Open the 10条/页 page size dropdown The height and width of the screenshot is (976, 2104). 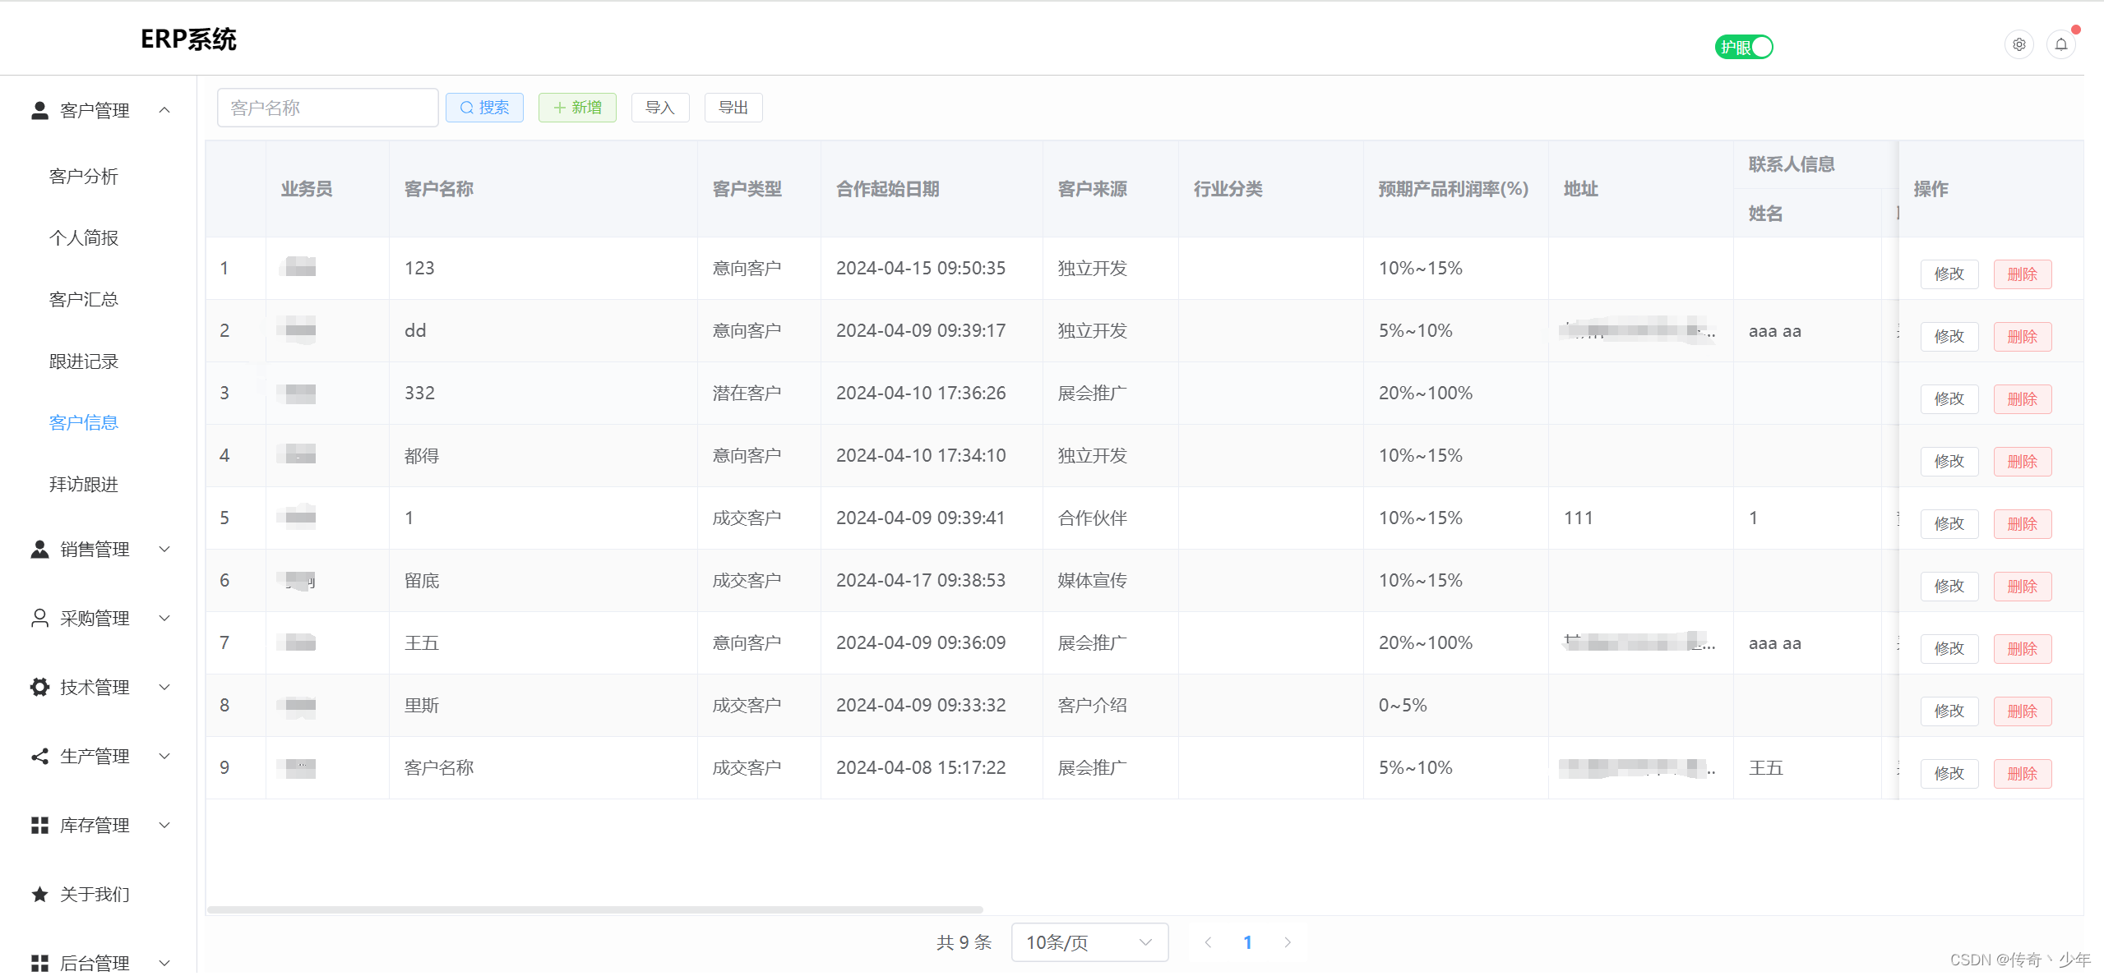[x=1089, y=942]
